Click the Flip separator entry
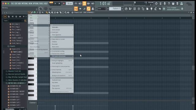 coord(62,88)
